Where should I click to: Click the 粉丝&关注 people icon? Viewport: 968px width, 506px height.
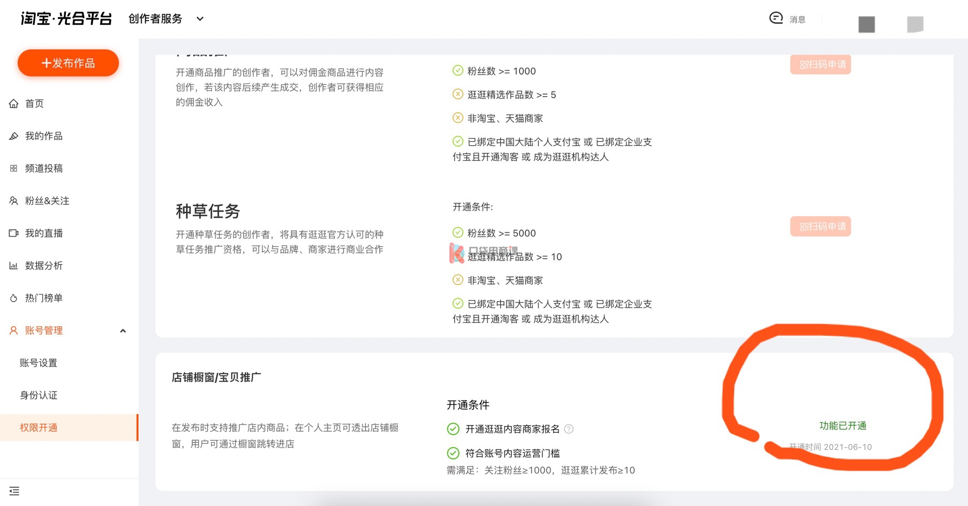[x=14, y=201]
